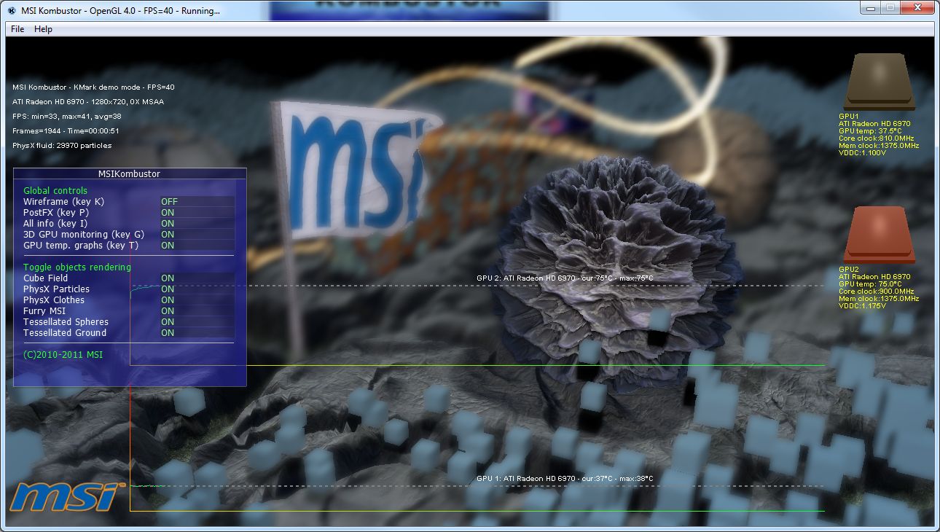Image resolution: width=940 pixels, height=532 pixels.
Task: Toggle PhysX Clothes ON value
Action: [168, 300]
